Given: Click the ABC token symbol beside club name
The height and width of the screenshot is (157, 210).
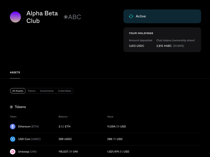Looking at the screenshot, I should 72,17.
